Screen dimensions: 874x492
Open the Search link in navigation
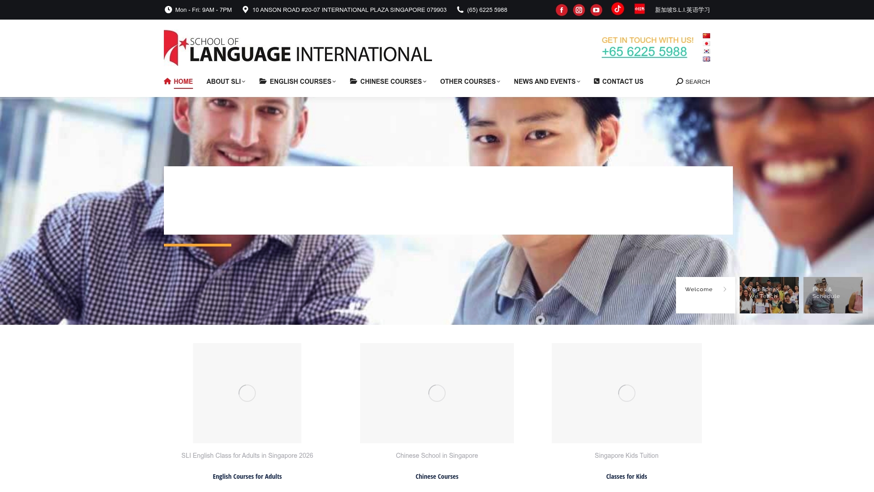(693, 82)
